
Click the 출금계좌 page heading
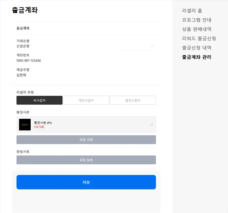(25, 10)
